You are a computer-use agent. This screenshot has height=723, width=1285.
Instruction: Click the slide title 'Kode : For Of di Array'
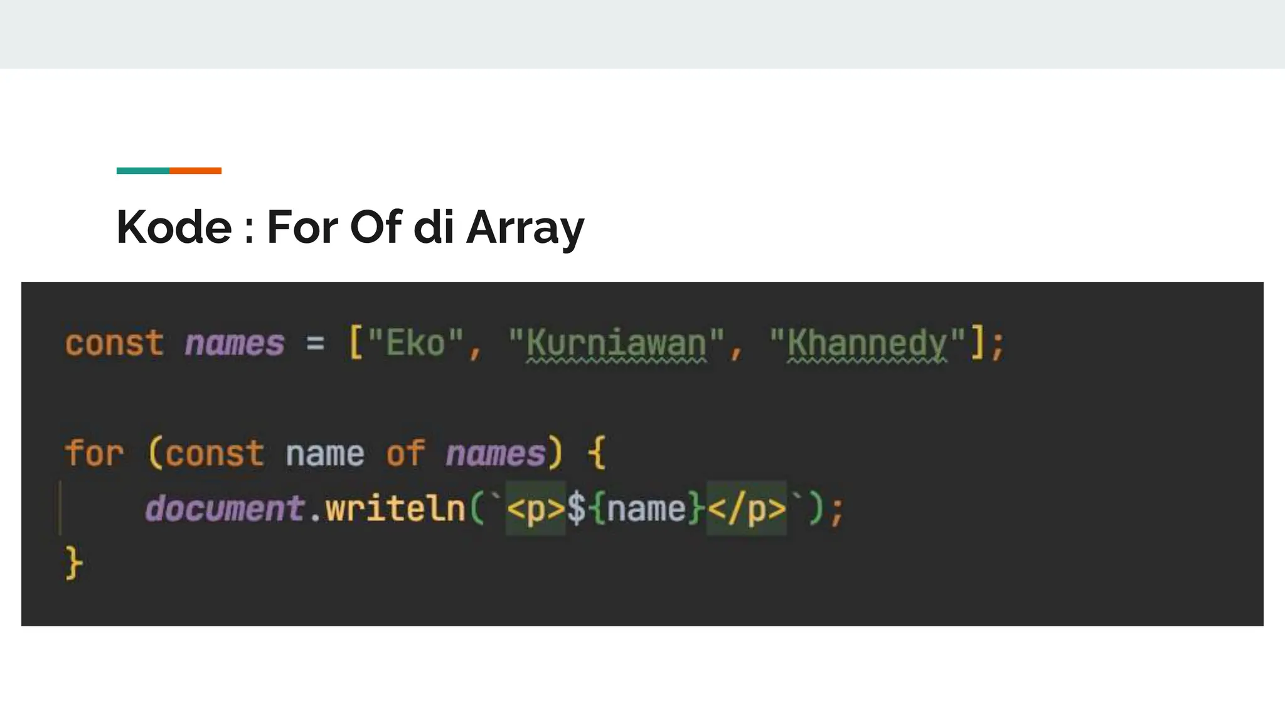pos(350,227)
